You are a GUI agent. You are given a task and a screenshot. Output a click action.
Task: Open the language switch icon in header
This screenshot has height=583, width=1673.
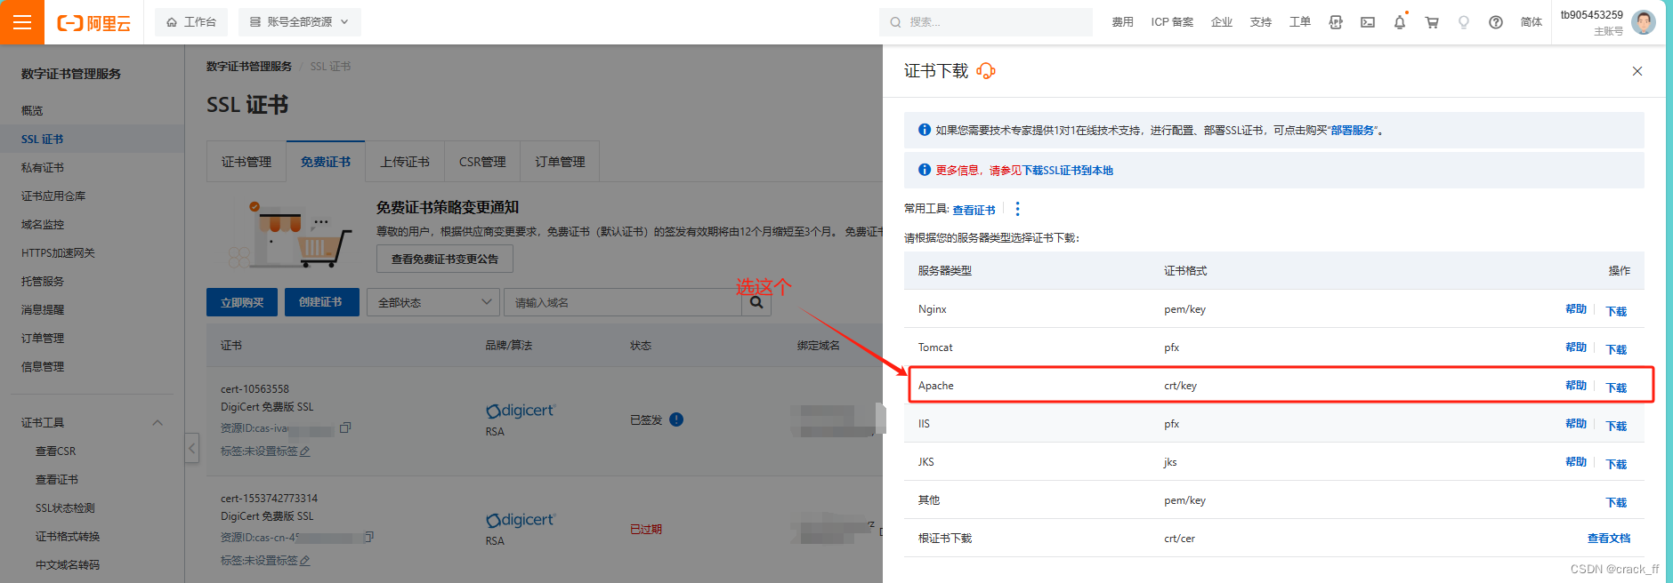pos(1336,22)
